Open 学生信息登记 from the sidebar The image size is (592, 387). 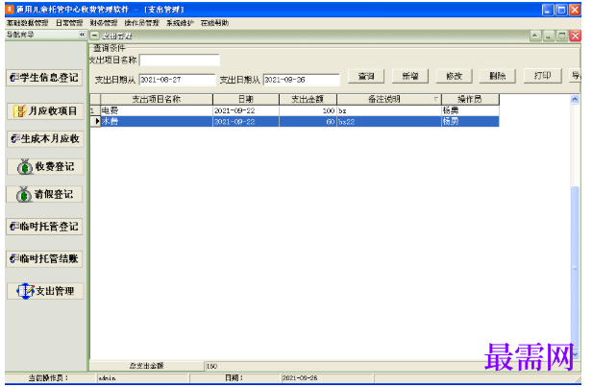click(44, 78)
